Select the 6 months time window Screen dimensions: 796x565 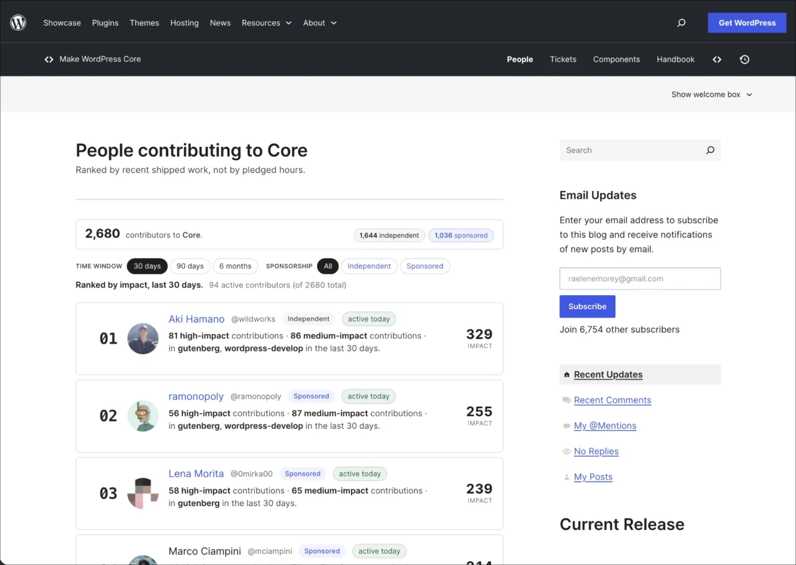click(x=235, y=266)
